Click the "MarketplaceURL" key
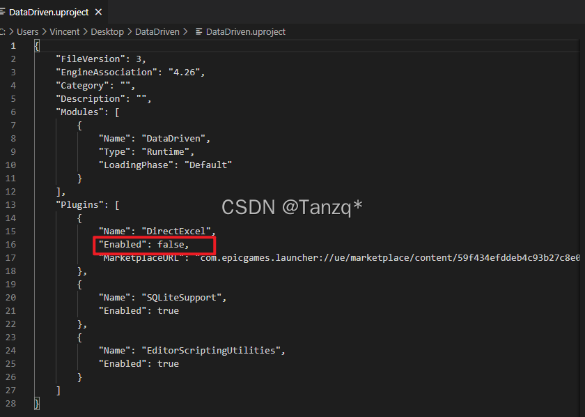 click(x=141, y=258)
